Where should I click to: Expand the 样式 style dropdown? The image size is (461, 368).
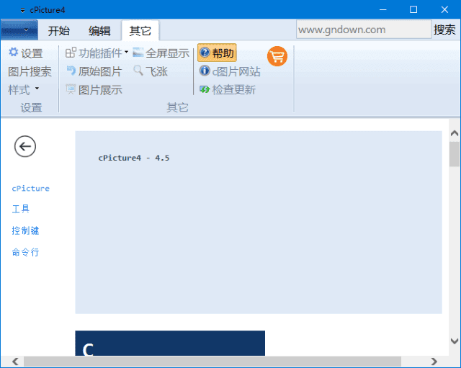(x=24, y=90)
